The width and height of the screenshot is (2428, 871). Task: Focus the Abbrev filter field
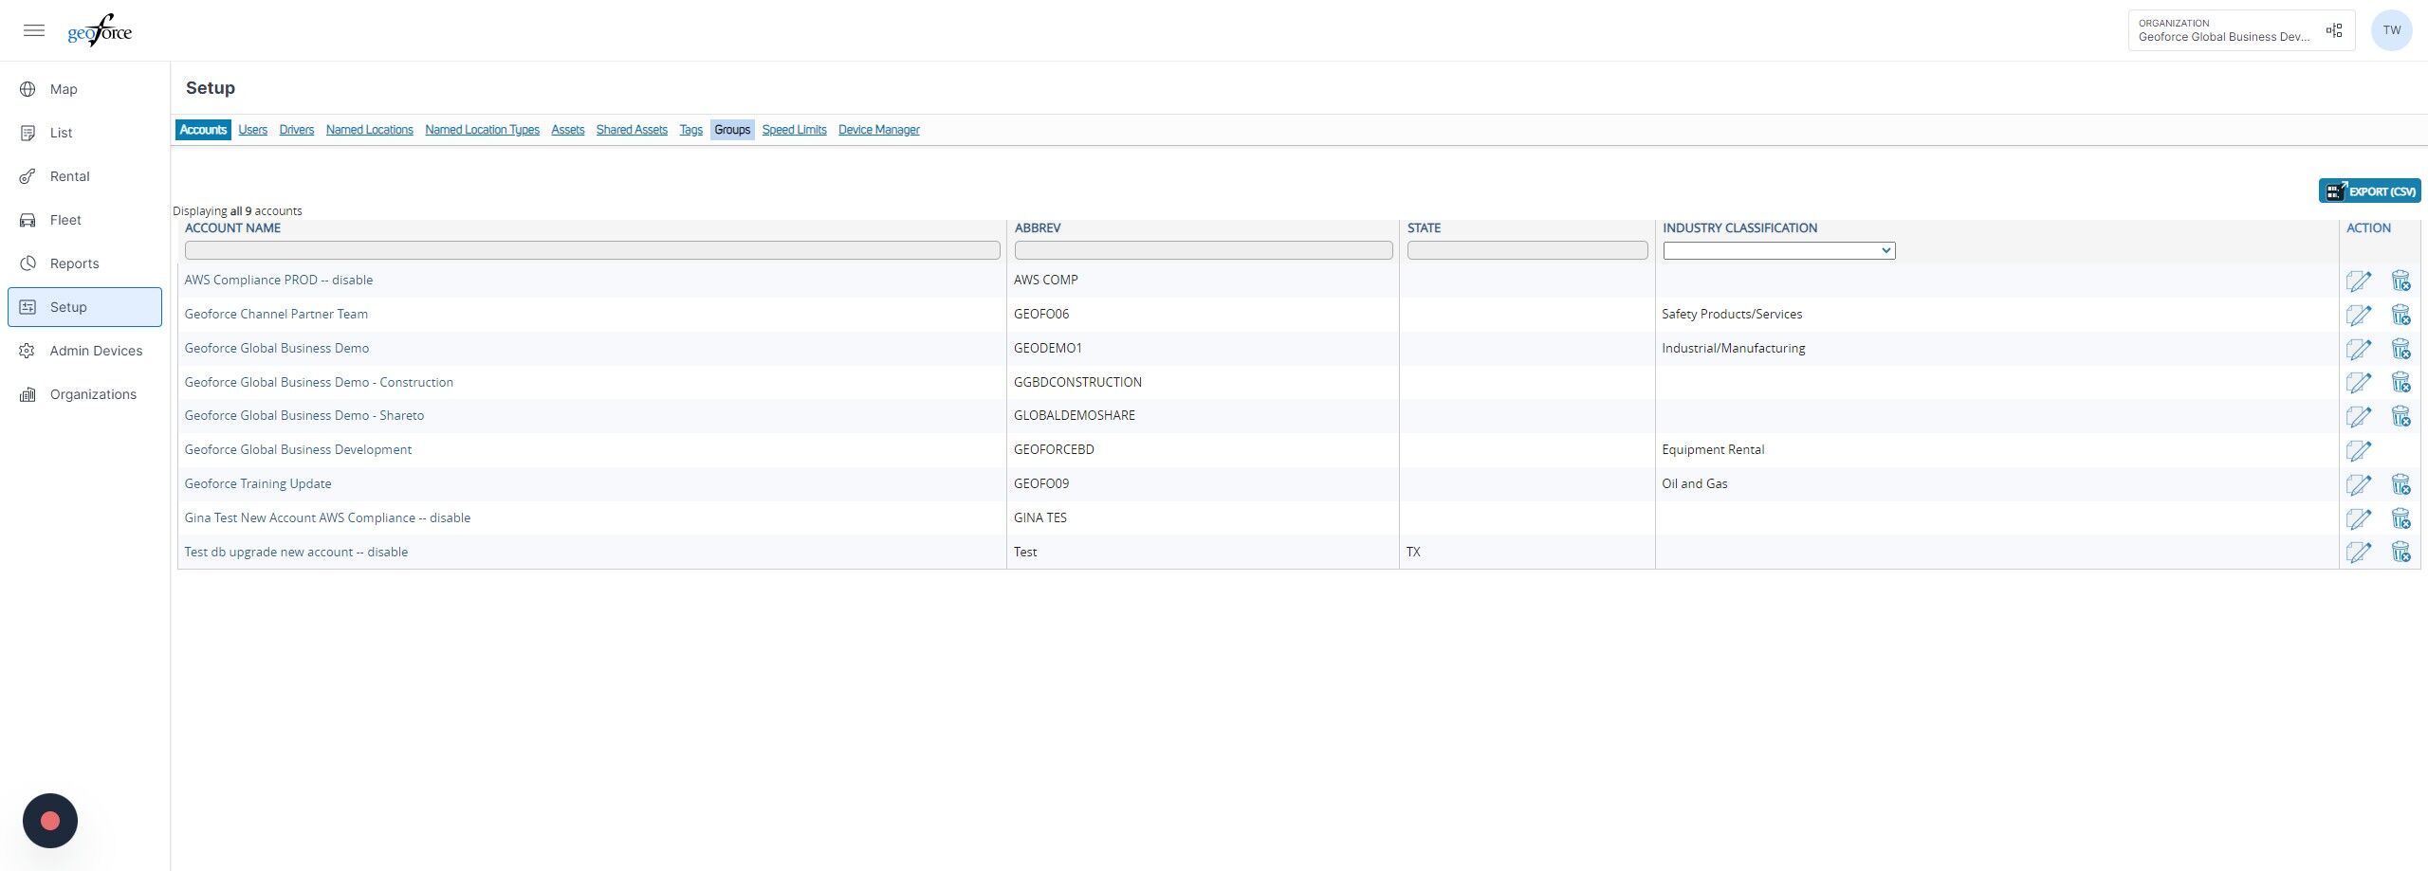(x=1203, y=250)
